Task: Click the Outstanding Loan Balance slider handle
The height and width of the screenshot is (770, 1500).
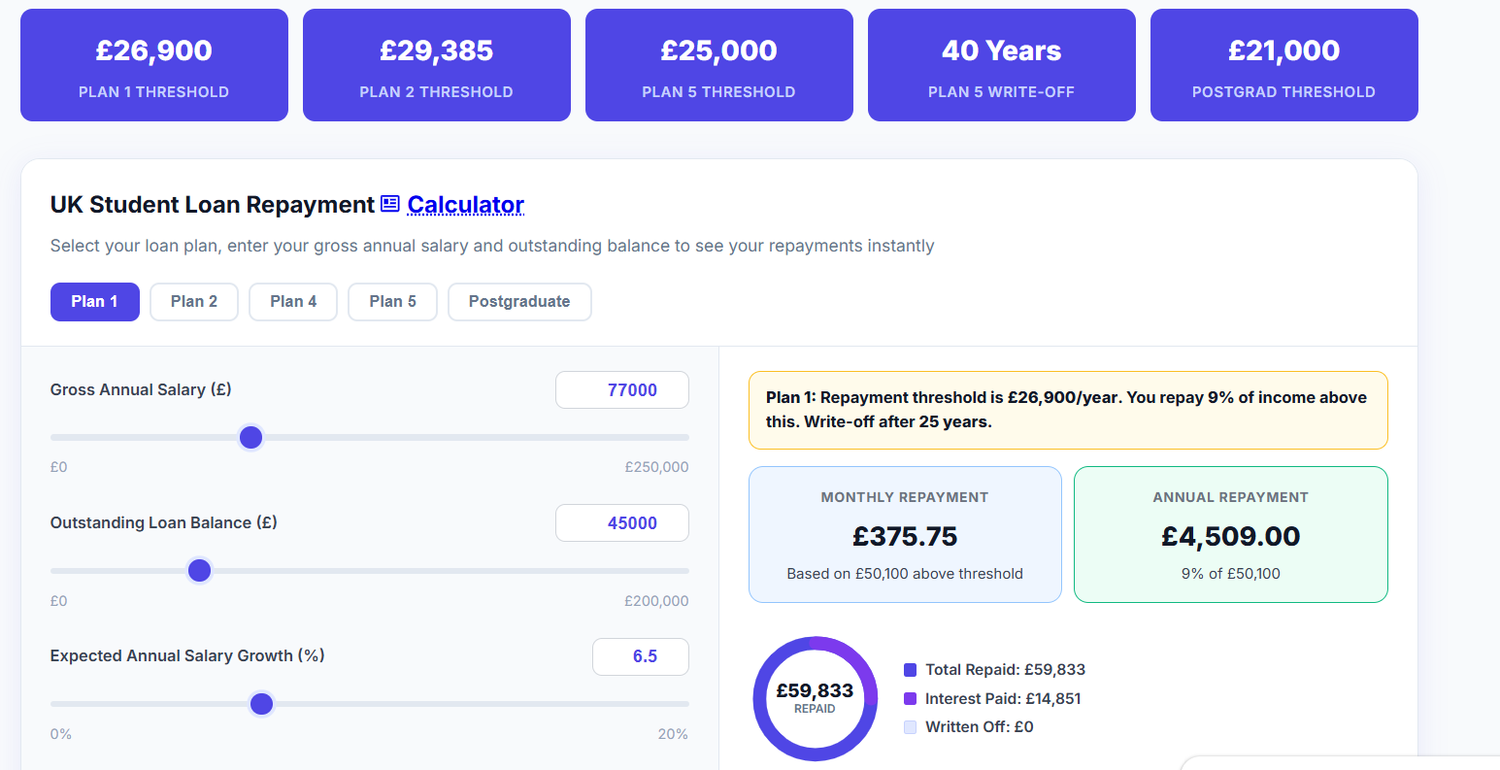Action: pyautogui.click(x=199, y=571)
